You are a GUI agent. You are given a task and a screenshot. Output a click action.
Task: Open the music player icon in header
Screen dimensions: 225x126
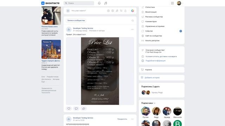pos(105,3)
